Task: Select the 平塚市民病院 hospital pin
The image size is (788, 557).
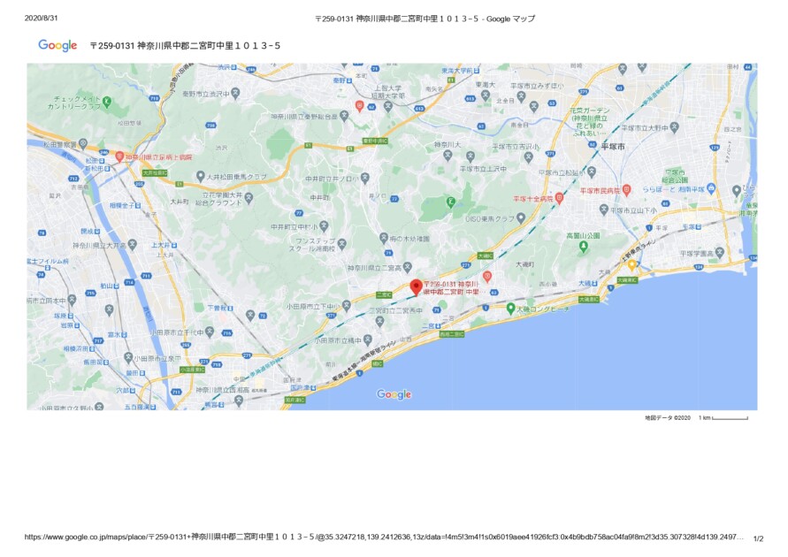Action: click(626, 190)
